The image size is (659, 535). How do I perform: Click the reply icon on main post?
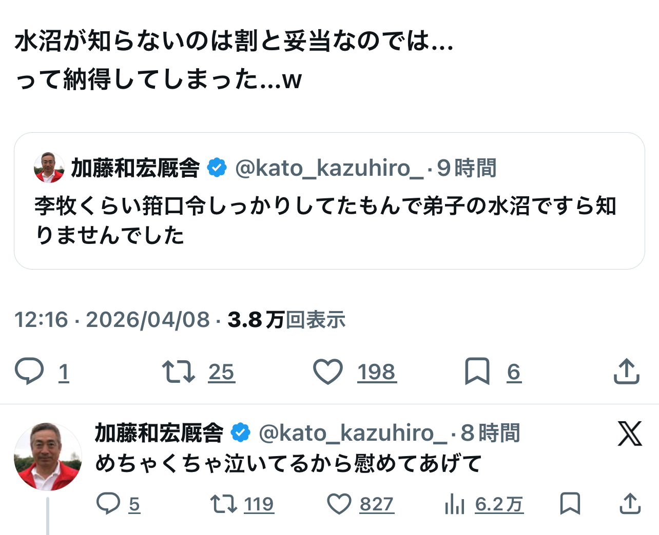(29, 372)
